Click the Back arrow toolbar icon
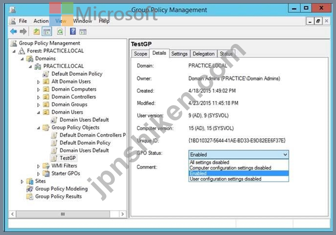The image size is (336, 235). pyautogui.click(x=14, y=32)
